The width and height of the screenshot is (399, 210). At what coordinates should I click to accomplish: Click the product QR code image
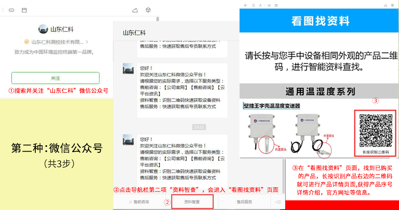click(375, 130)
